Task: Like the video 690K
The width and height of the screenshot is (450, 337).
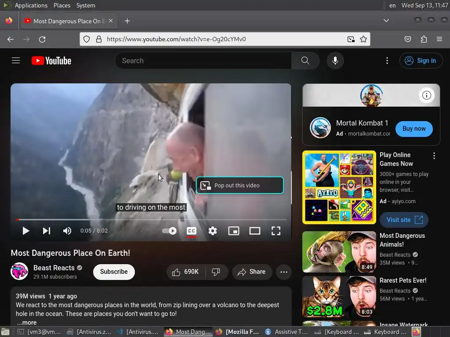Action: pyautogui.click(x=185, y=272)
